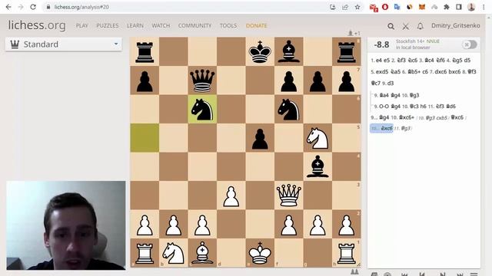Click the DONATE link

coord(256,25)
